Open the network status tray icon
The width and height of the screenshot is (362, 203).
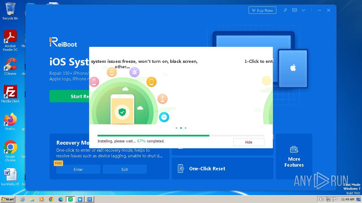[328, 199]
